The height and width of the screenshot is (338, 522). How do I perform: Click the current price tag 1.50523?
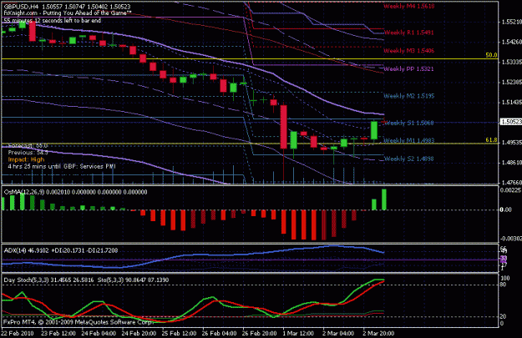511,122
